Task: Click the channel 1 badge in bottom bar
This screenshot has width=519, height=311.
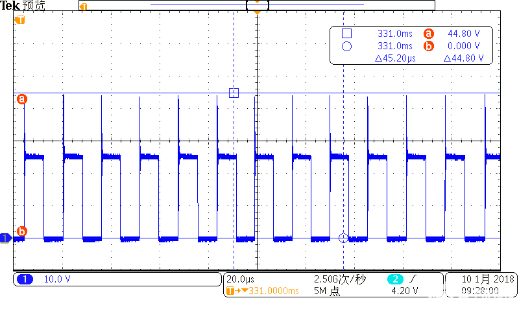Action: pyautogui.click(x=25, y=279)
